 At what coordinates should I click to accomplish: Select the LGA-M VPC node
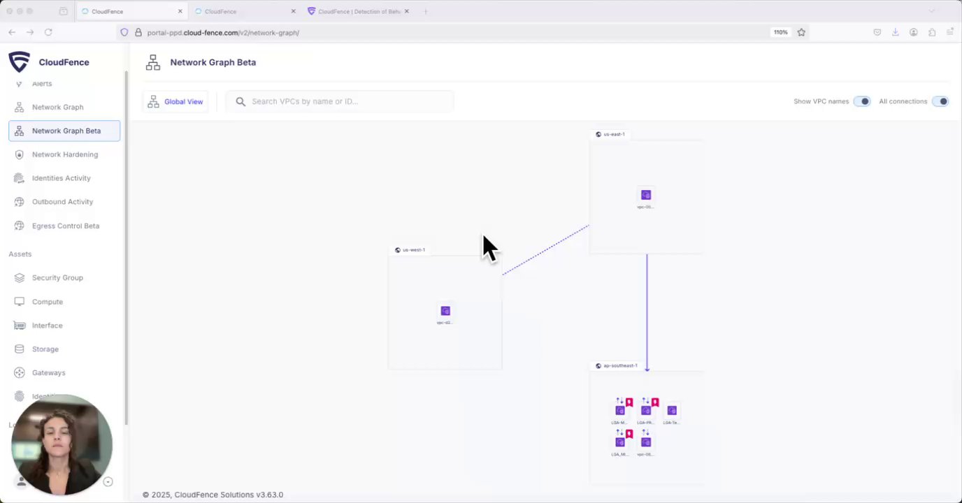tap(619, 411)
